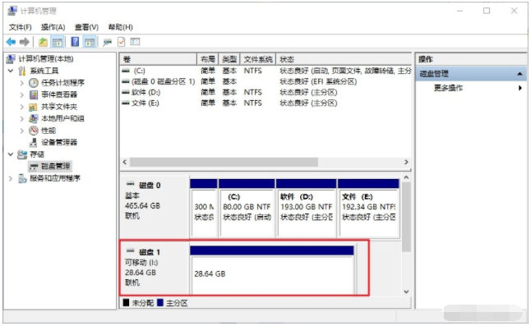Click the Computer Management title bar icon

tap(12, 11)
